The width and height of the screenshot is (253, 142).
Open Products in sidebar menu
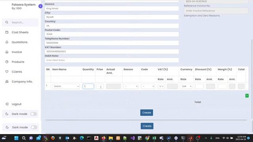pyautogui.click(x=18, y=62)
